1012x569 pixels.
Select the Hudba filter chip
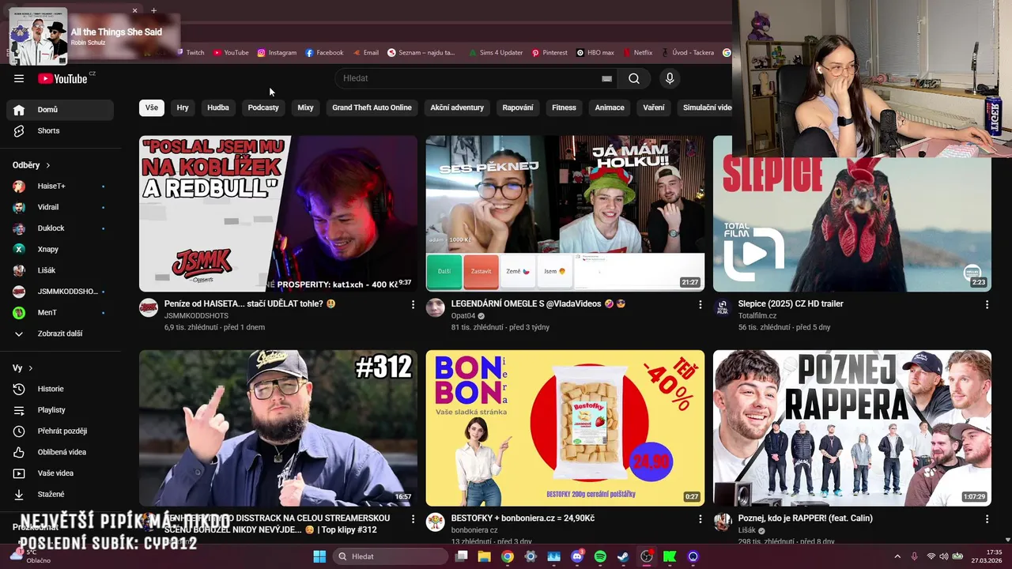pos(218,107)
